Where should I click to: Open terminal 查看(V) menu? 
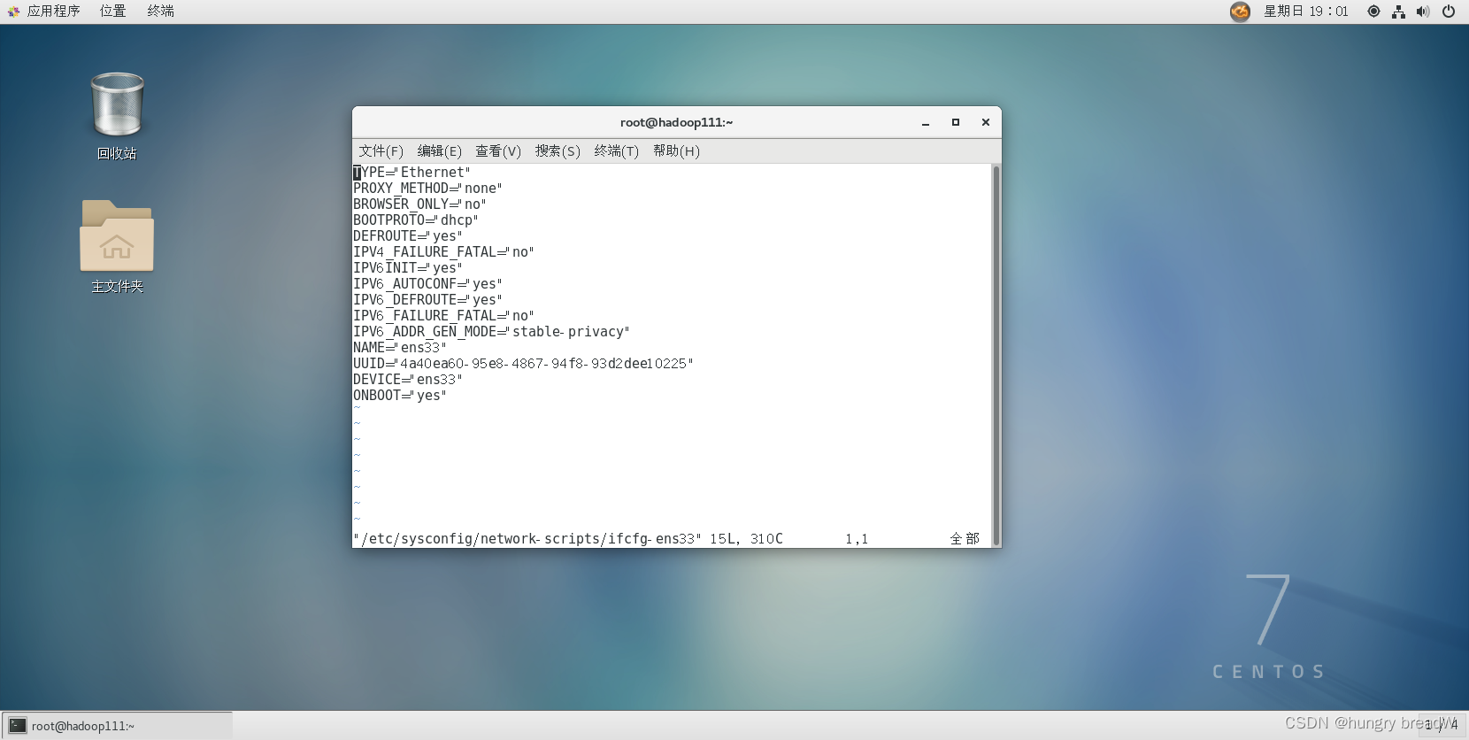(x=498, y=151)
